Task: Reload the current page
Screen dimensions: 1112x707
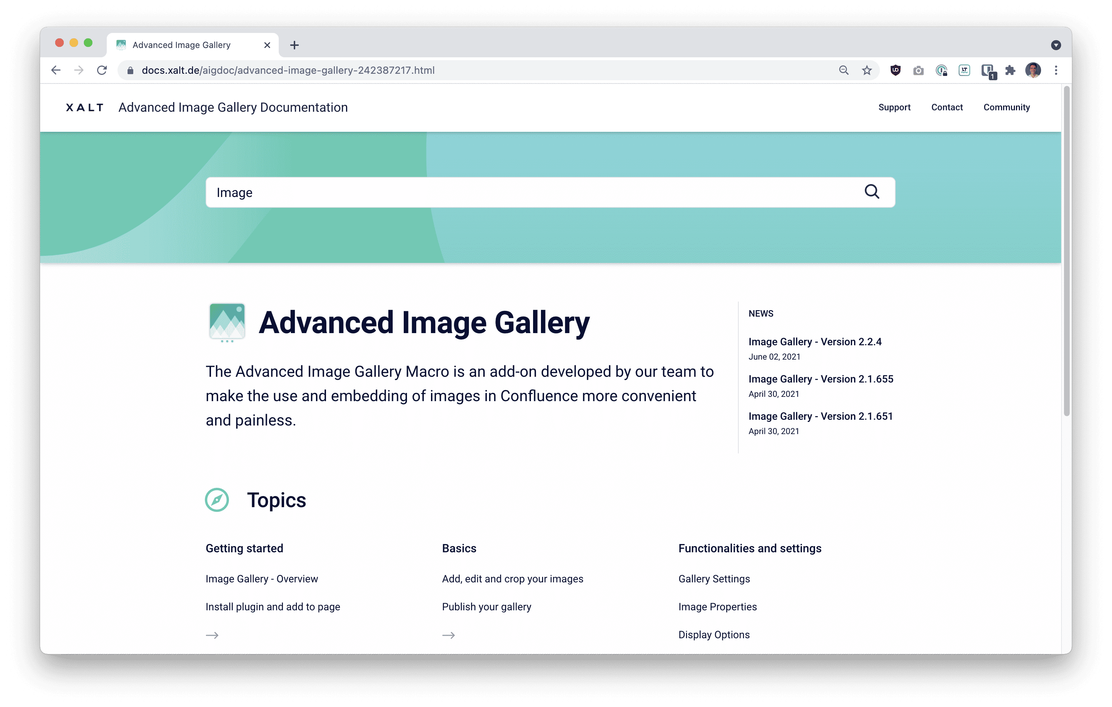Action: (x=102, y=70)
